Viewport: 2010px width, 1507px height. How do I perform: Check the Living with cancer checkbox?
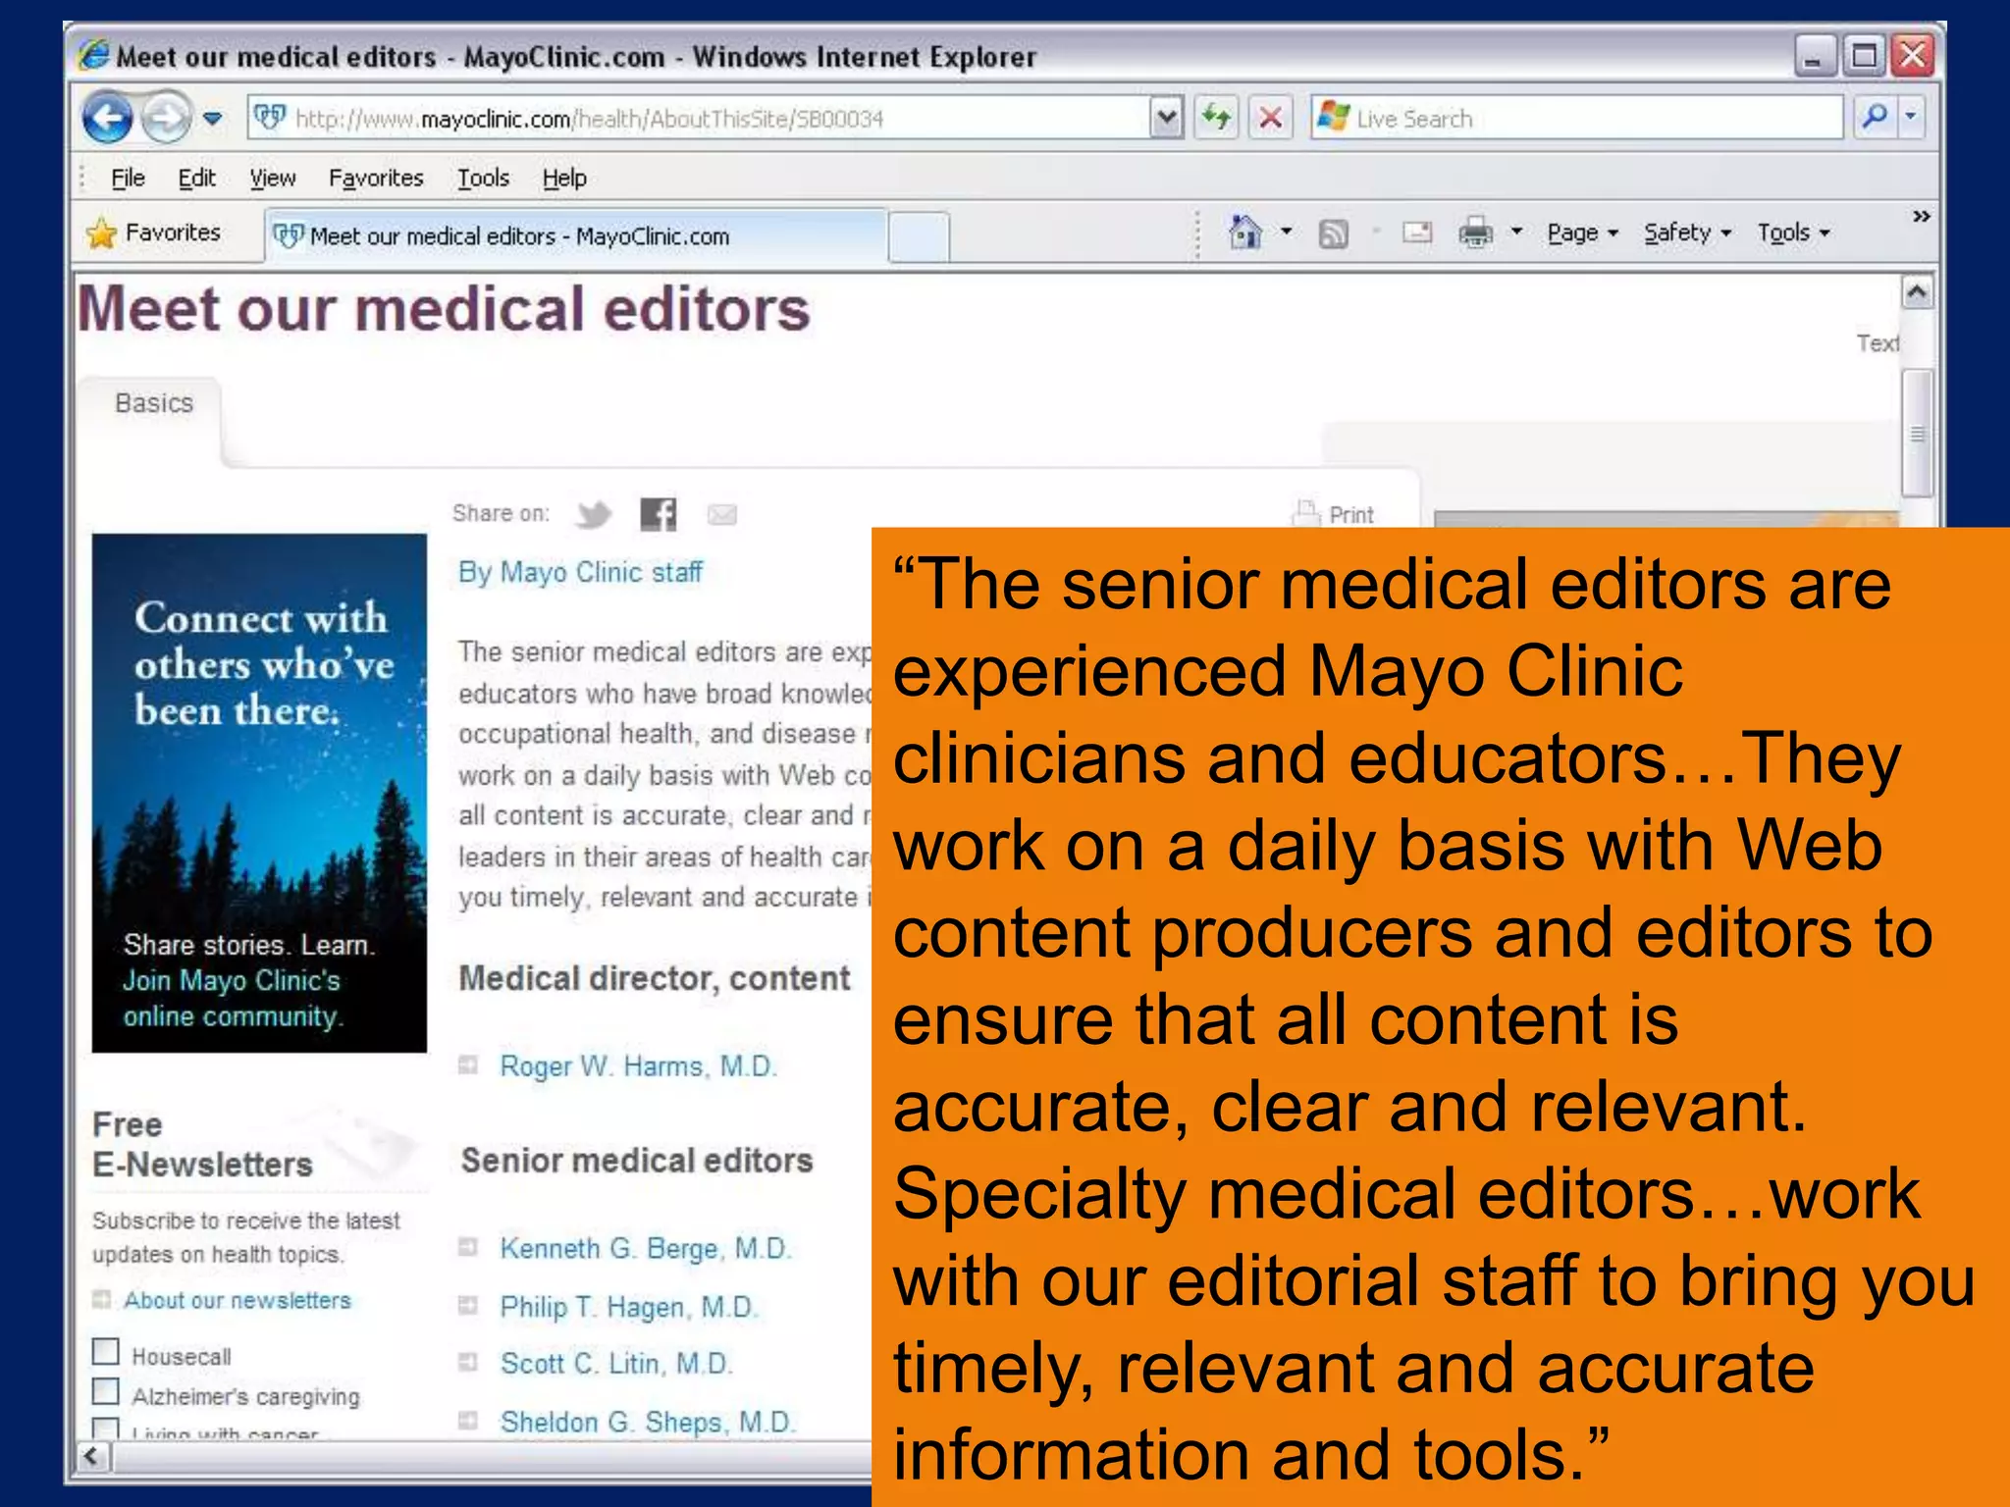pyautogui.click(x=105, y=1428)
